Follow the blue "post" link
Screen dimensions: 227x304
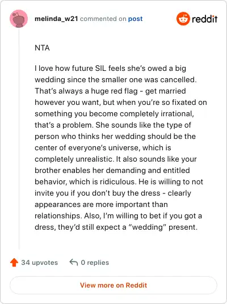[135, 19]
